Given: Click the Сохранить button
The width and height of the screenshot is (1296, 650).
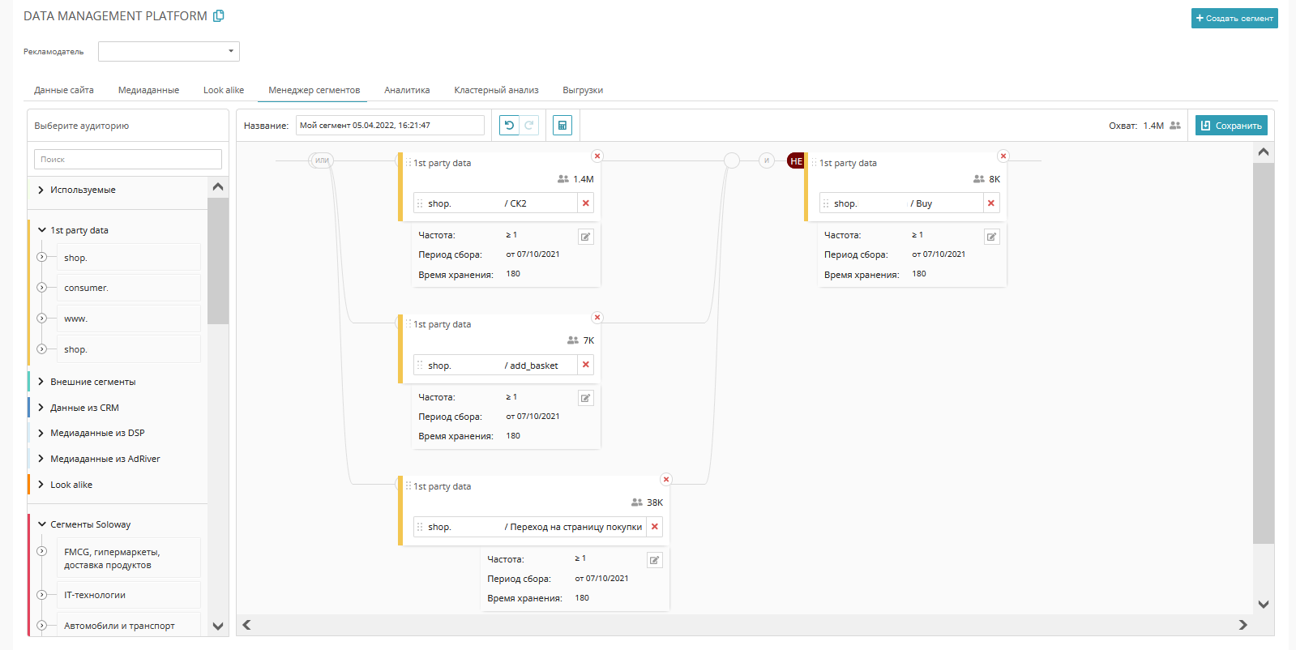Looking at the screenshot, I should (x=1231, y=126).
